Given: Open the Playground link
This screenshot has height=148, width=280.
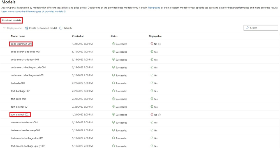Looking at the screenshot, I should (154, 8).
